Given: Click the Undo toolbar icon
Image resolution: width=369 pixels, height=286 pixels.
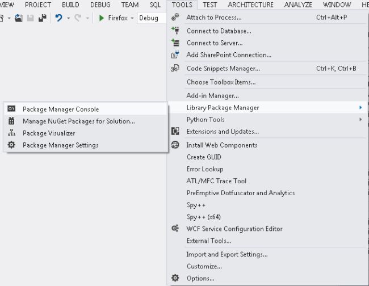Looking at the screenshot, I should point(58,18).
